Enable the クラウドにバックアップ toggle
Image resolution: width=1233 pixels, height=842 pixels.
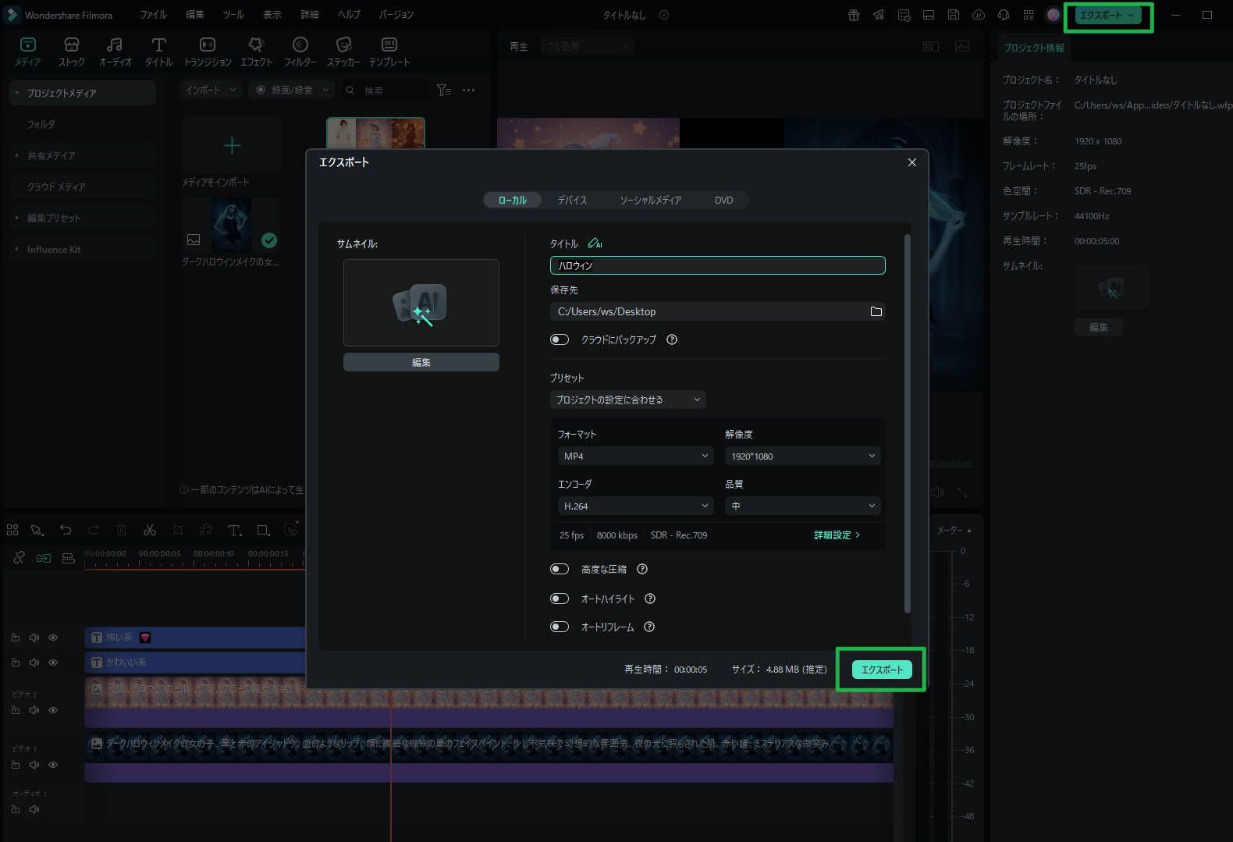click(560, 339)
